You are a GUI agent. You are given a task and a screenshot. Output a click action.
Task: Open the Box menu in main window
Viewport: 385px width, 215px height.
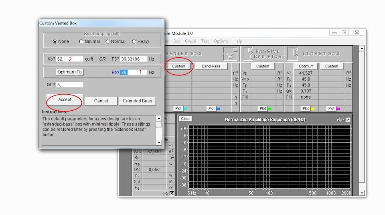pos(176,41)
